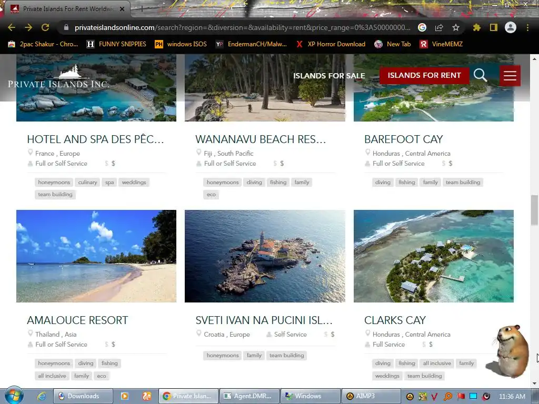Switch to Windows taskbar item

(311, 396)
